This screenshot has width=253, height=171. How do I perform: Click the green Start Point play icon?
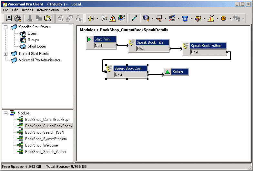pyautogui.click(x=89, y=39)
